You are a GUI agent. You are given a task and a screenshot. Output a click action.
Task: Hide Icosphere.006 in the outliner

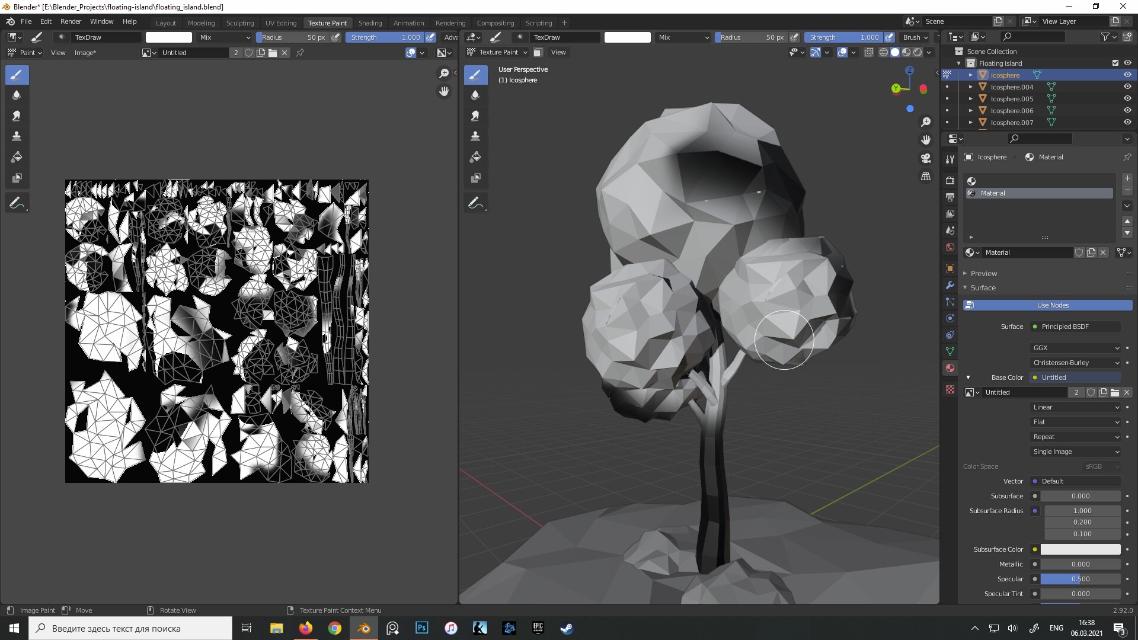[1127, 111]
